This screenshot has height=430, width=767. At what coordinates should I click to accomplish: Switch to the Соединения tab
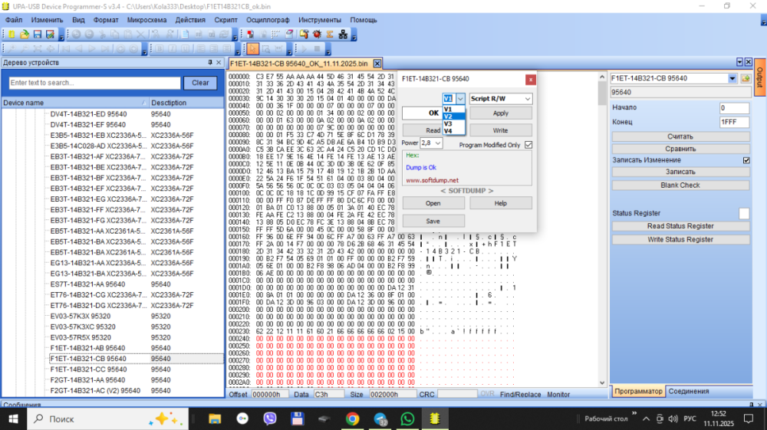point(688,392)
